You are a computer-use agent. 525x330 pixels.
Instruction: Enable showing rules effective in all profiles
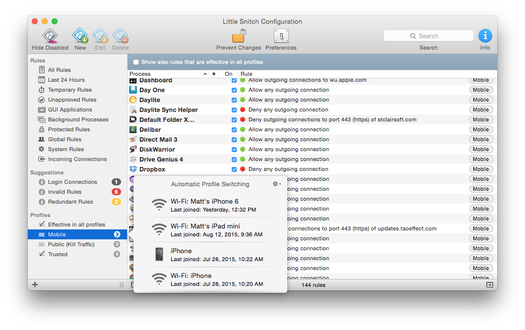(x=136, y=62)
